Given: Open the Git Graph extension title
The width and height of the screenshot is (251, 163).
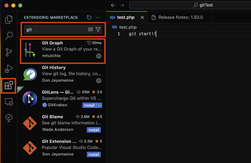Looking at the screenshot, I should click(x=52, y=43).
